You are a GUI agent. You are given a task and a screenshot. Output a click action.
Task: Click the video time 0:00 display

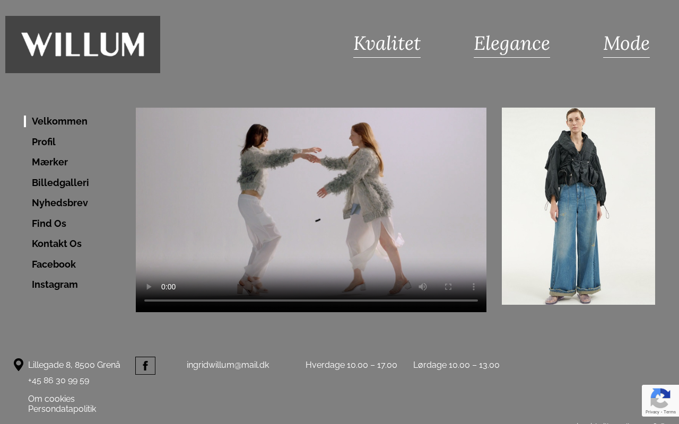coord(168,287)
